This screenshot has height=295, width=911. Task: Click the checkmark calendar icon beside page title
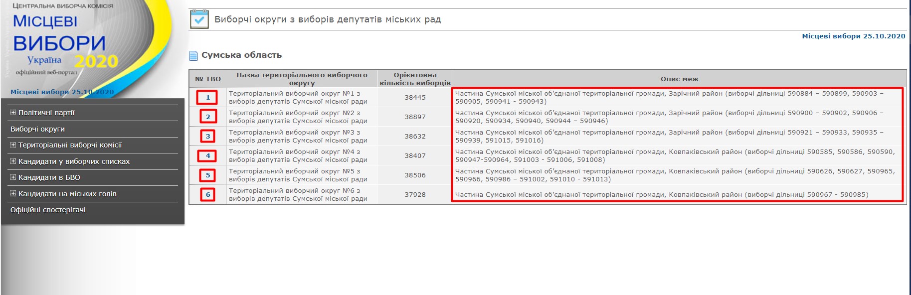(199, 19)
